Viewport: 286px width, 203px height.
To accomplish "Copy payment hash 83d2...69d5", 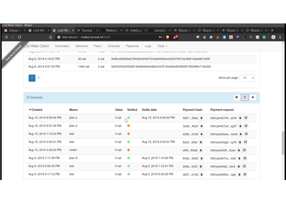I will point(202,158).
